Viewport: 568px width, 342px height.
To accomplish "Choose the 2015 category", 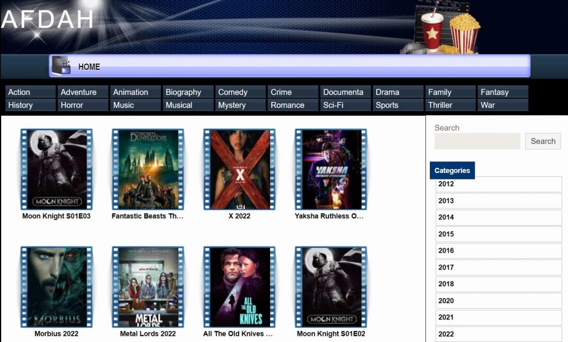I will (x=499, y=234).
